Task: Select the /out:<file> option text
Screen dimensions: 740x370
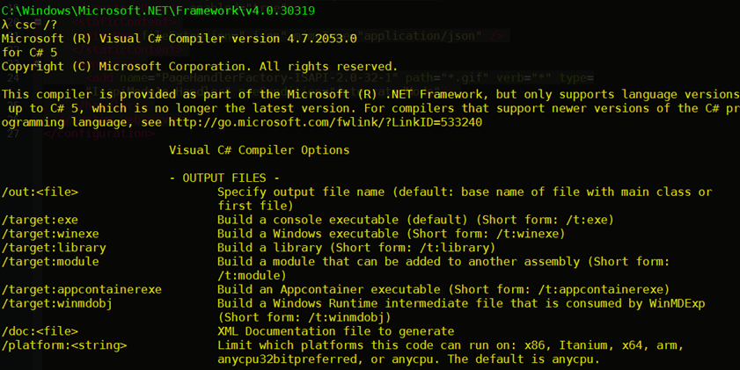Action: [40, 192]
